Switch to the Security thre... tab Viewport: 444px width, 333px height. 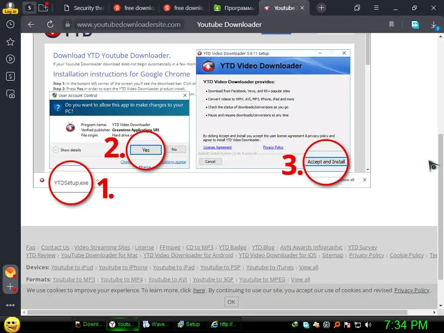coord(84,8)
